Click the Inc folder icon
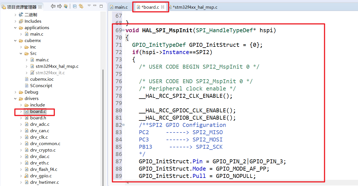 [x=27, y=47]
